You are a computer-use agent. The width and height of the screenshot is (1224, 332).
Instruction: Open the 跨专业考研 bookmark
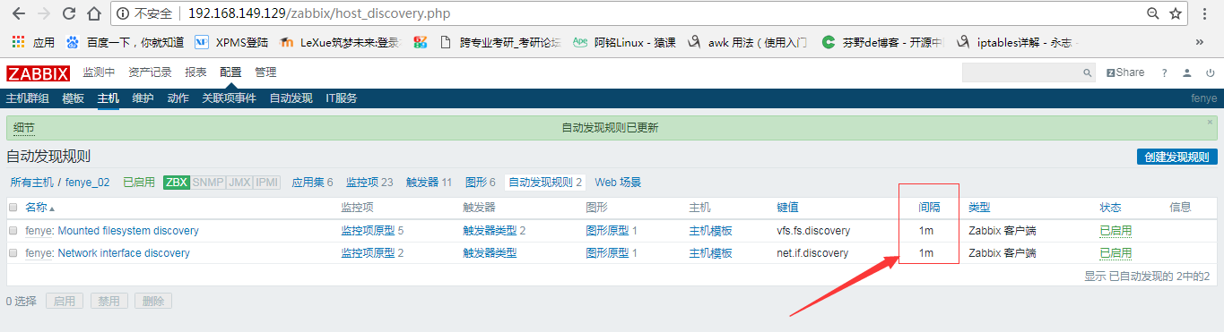point(499,42)
